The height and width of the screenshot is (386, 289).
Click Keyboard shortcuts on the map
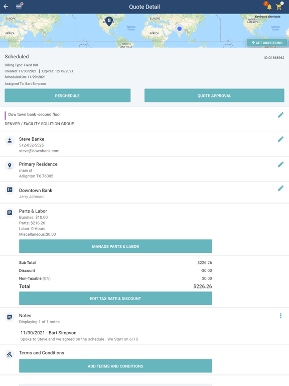(267, 17)
